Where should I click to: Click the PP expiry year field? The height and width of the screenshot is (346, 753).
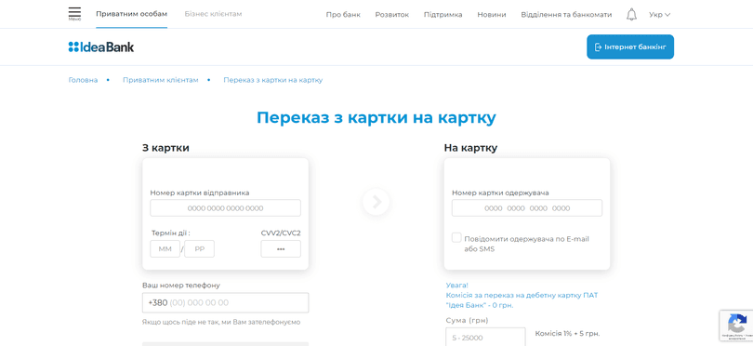199,249
